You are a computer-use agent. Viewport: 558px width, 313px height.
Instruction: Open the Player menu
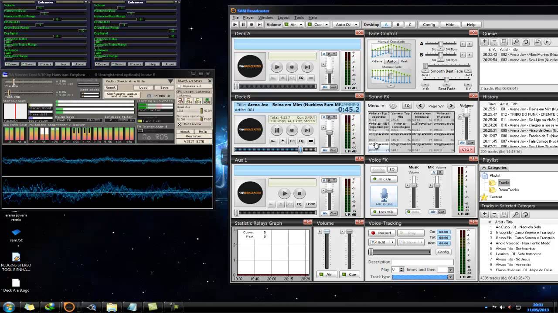[248, 18]
